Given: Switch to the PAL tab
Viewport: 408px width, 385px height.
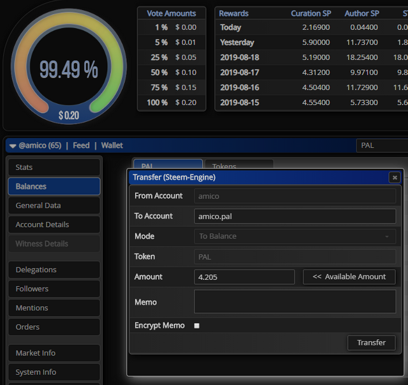Looking at the screenshot, I should click(x=168, y=164).
